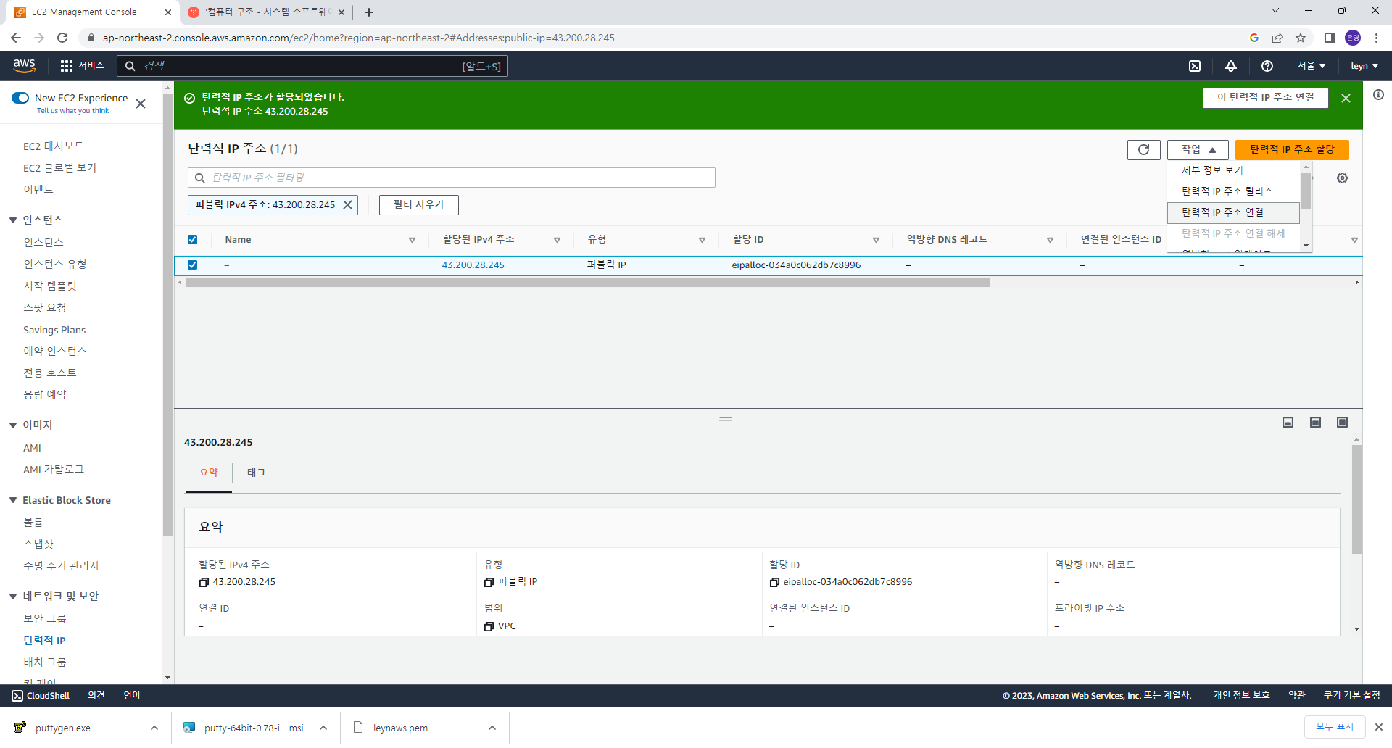Close the New EC2 Experience notice
Viewport: 1392px width, 748px height.
point(141,104)
